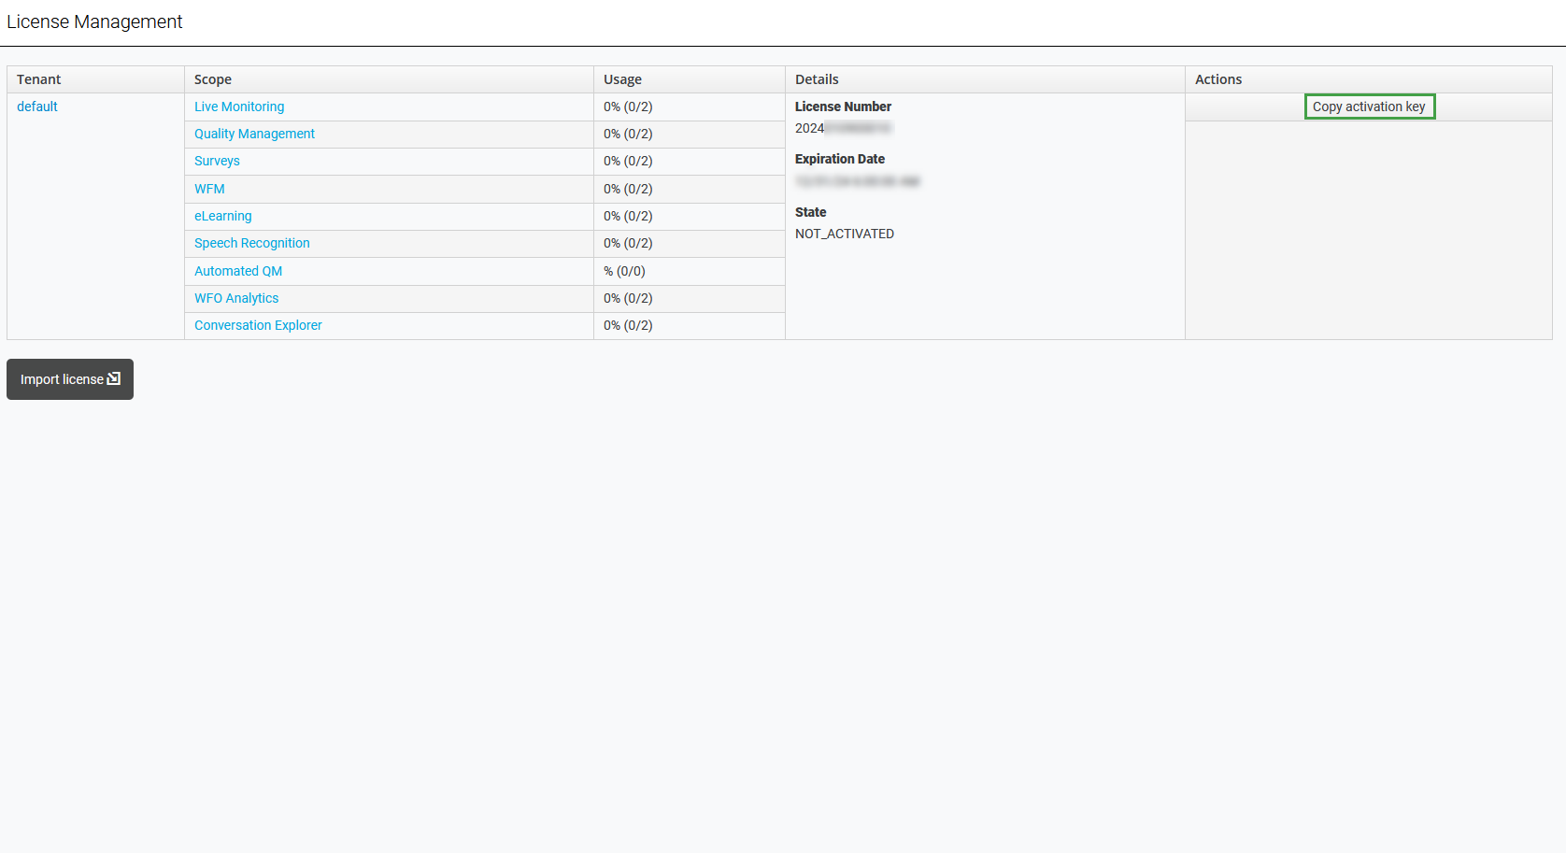The height and width of the screenshot is (853, 1566).
Task: Click the Details column header
Action: point(985,79)
